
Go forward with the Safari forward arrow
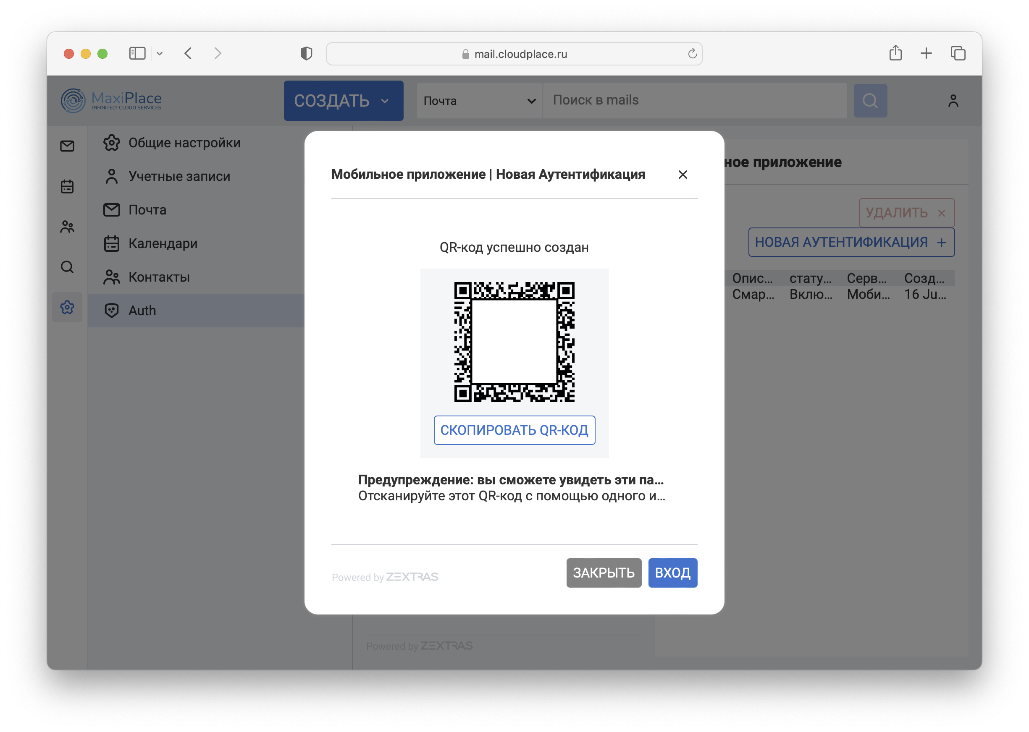click(218, 53)
